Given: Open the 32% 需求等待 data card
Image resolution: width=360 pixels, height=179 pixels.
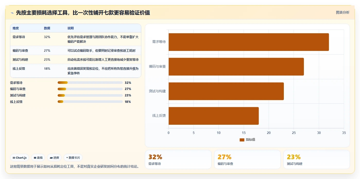Looking at the screenshot, I should coord(178,159).
